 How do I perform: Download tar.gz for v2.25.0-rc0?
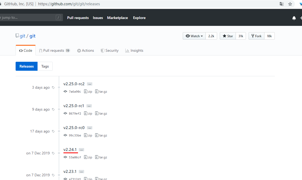click(101, 135)
